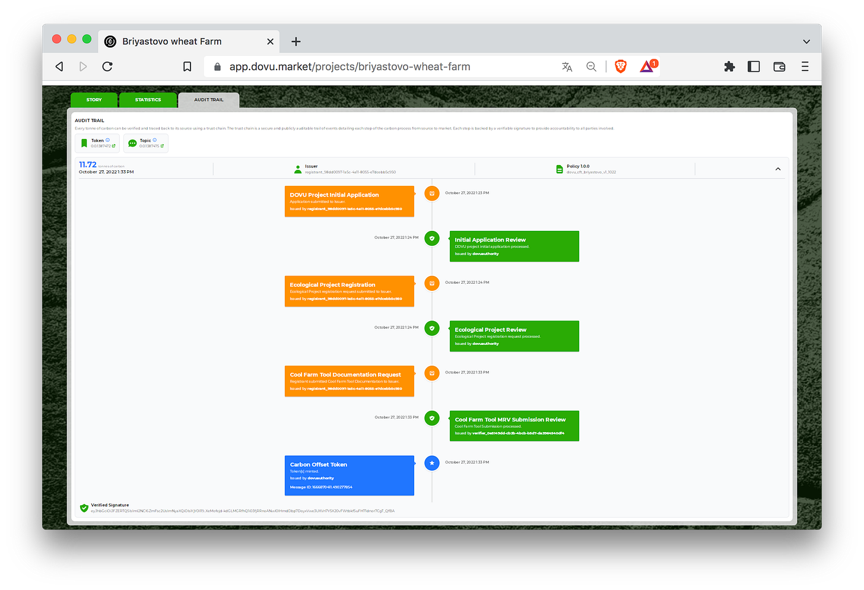The image size is (864, 590).
Task: Click the Issuer registrant ID text
Action: (350, 172)
